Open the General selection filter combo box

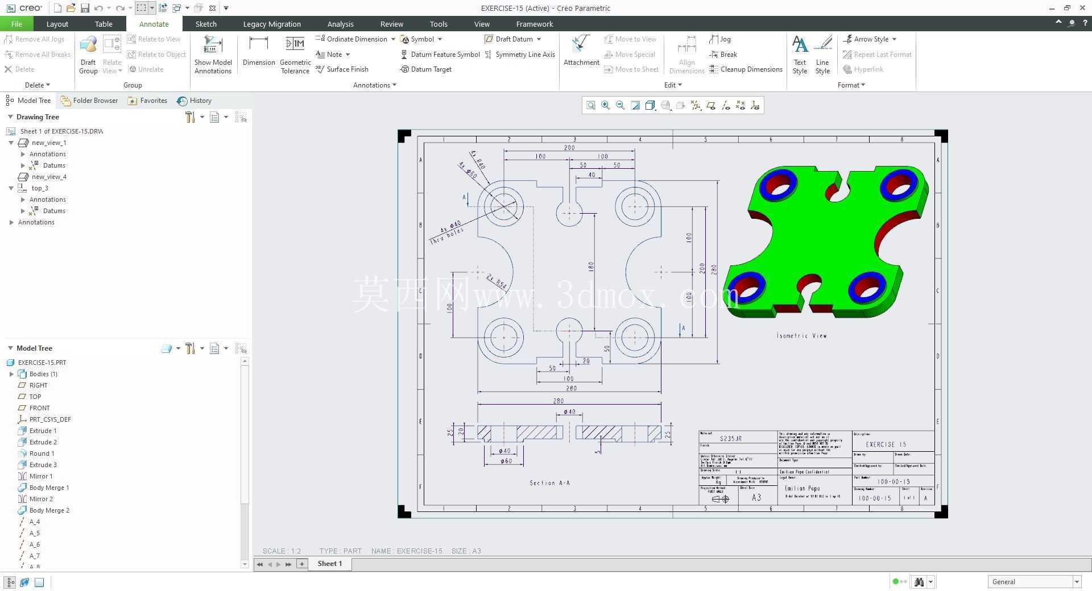[x=1034, y=582]
